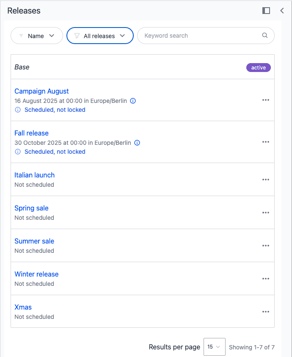Image resolution: width=292 pixels, height=357 pixels.
Task: Open the Italian launch release
Action: tap(35, 175)
